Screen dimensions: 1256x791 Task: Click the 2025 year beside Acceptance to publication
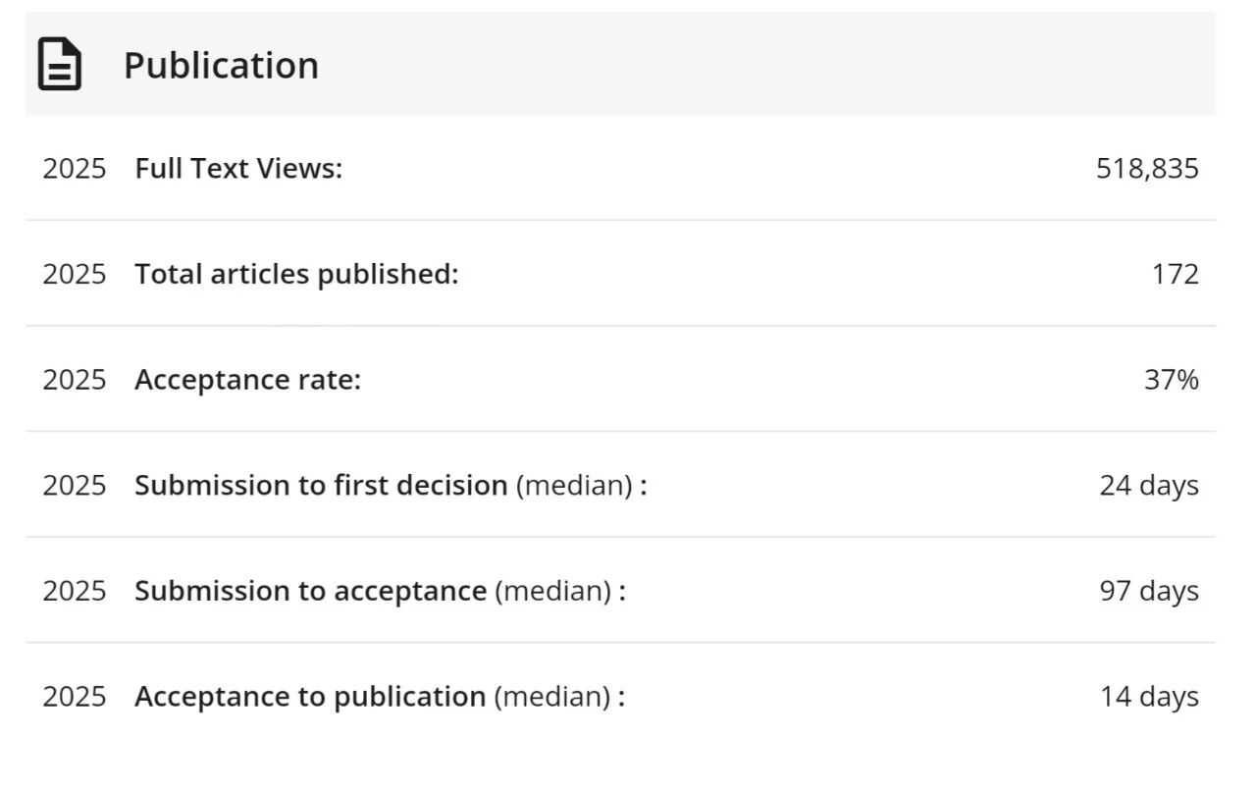[x=74, y=697]
